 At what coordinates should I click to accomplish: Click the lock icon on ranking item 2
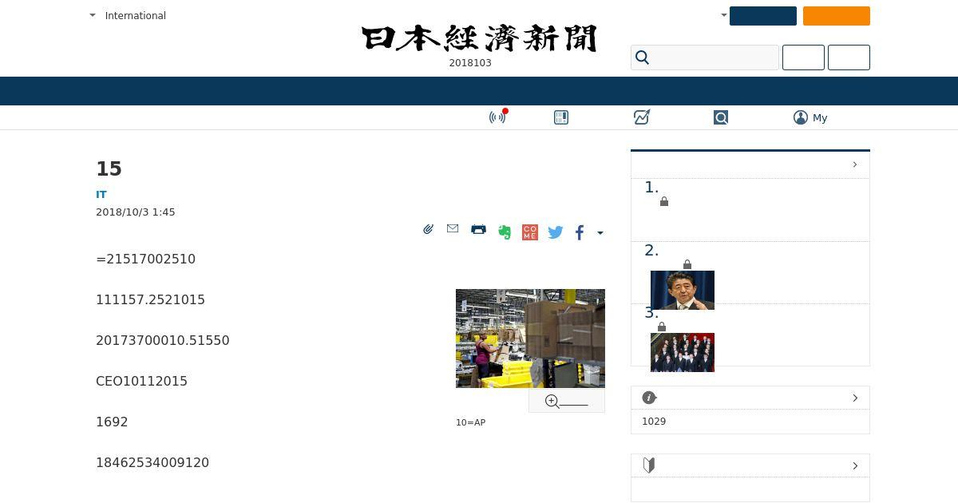[x=687, y=264]
